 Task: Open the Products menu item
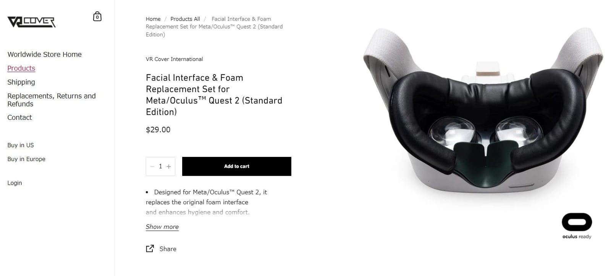21,68
